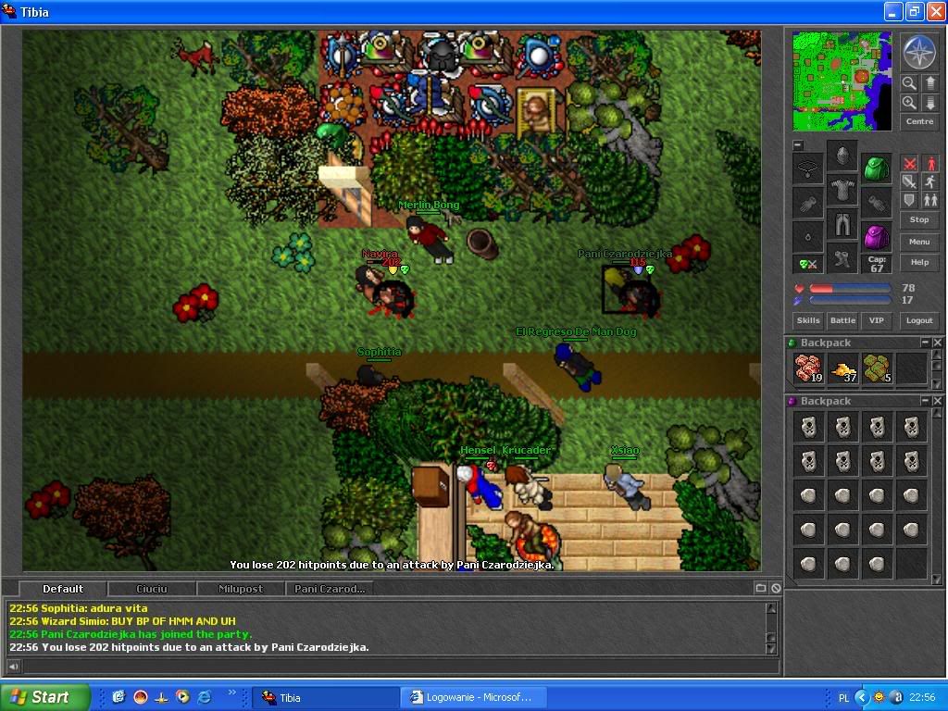
Task: Close the green Backpack container
Action: tap(937, 343)
